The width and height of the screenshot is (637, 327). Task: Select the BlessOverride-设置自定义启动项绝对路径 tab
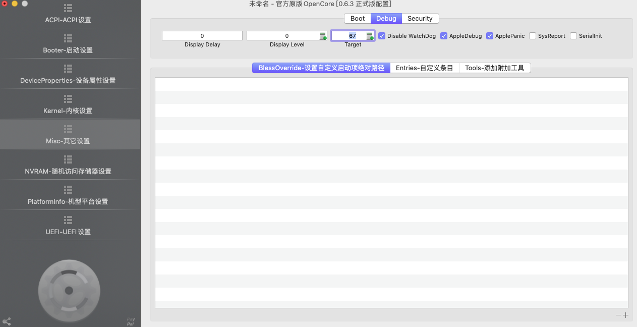click(x=321, y=68)
